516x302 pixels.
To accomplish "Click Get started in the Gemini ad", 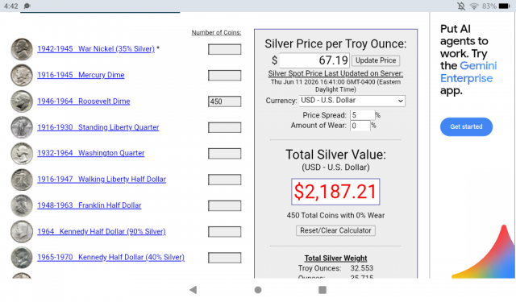I will [466, 127].
